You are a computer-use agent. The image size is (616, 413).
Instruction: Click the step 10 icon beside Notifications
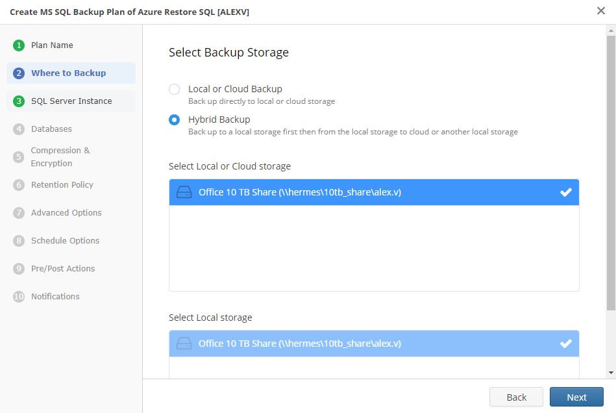point(18,296)
